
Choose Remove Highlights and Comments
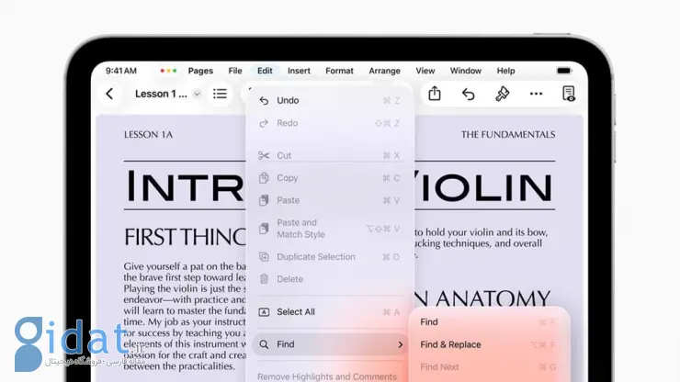tap(327, 376)
